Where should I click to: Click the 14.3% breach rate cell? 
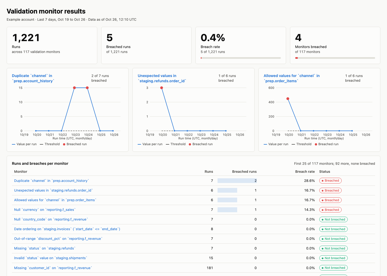[x=309, y=210]
